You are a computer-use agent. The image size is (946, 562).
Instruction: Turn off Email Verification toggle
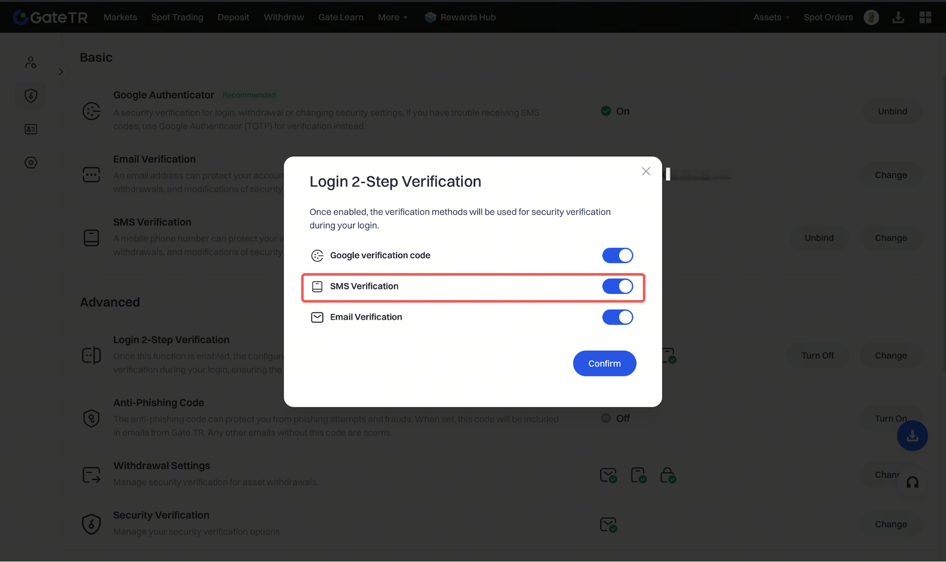617,317
